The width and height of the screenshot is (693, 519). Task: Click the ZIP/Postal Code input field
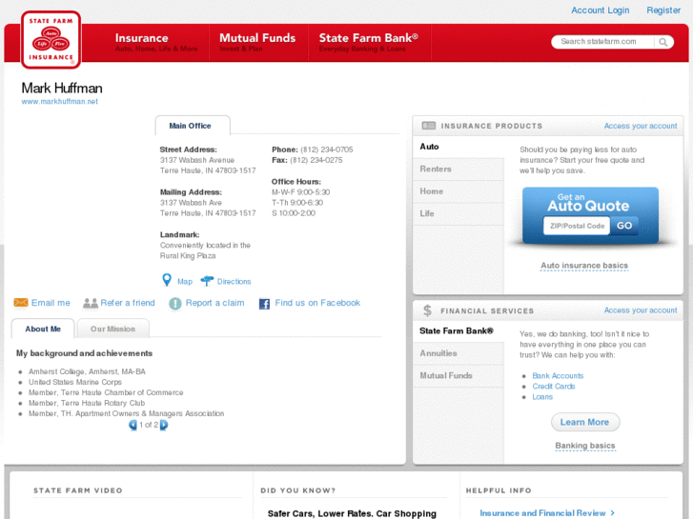[x=577, y=226]
